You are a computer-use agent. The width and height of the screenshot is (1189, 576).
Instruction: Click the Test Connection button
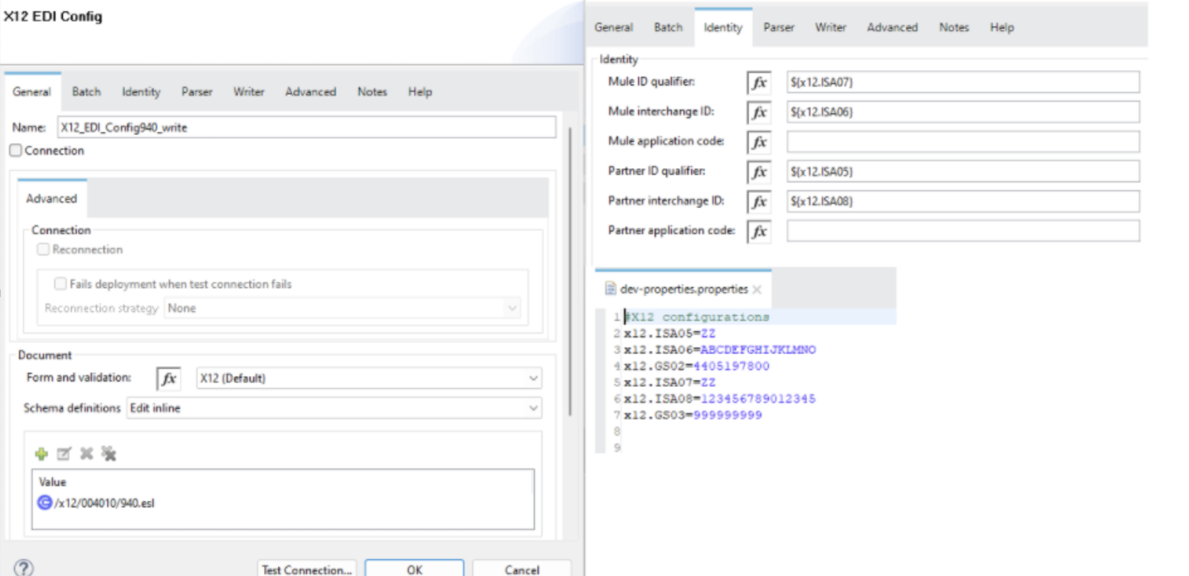(x=307, y=570)
